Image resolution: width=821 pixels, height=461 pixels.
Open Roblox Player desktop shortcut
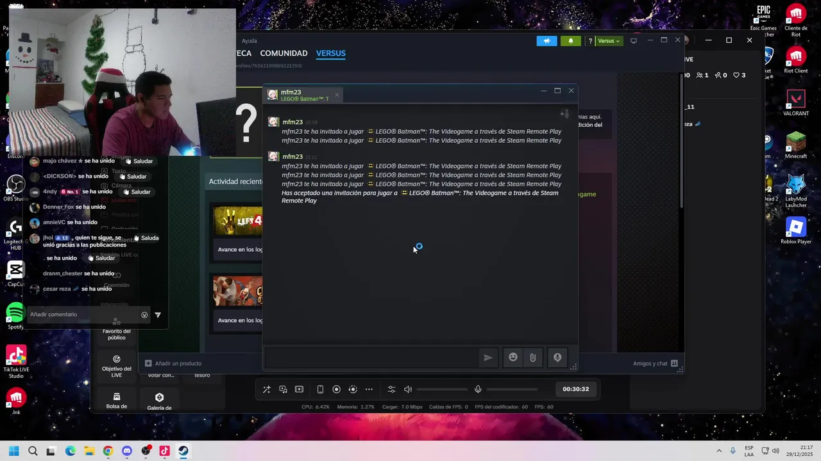coord(796,231)
